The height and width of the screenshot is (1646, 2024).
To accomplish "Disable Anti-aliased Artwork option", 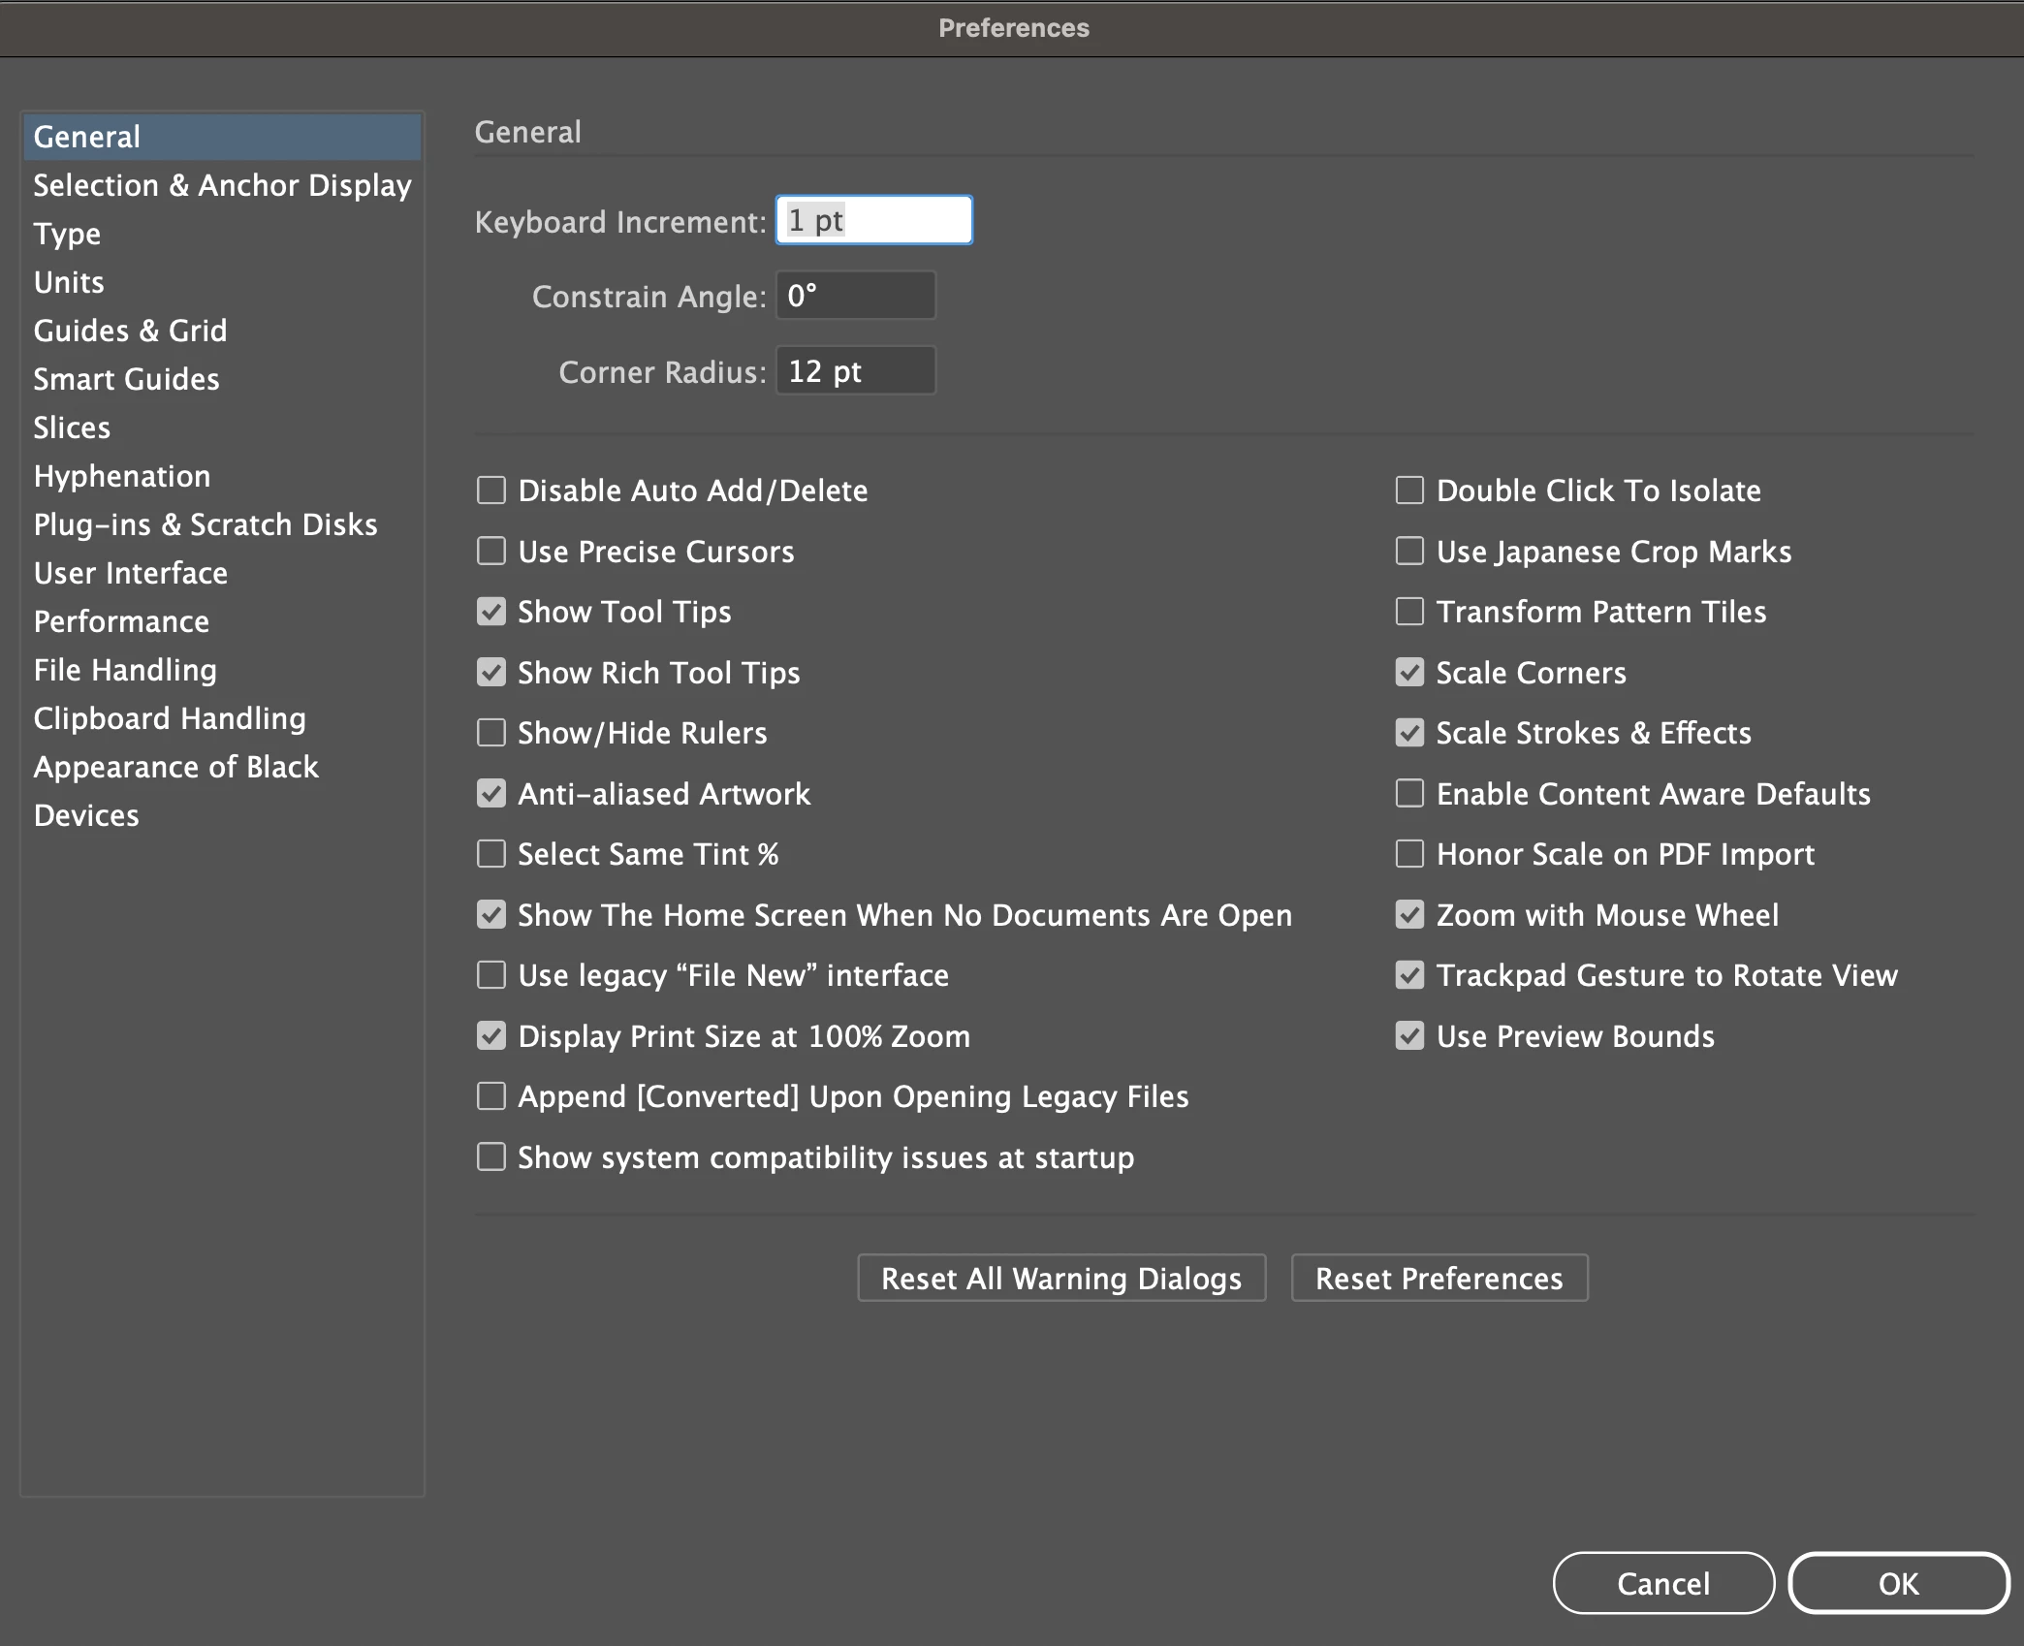I will [491, 794].
